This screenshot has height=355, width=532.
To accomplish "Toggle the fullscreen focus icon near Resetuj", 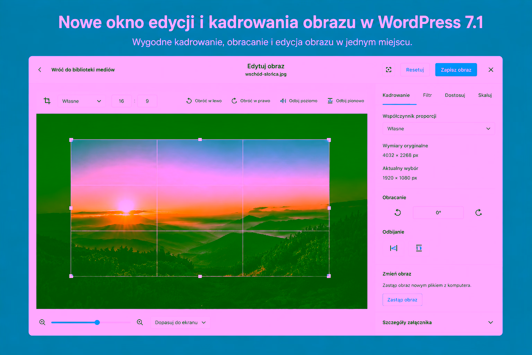I will click(x=389, y=70).
